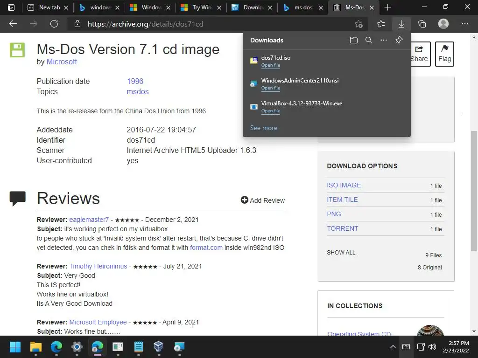Click the 1996 publication date link
The width and height of the screenshot is (478, 358).
135,81
